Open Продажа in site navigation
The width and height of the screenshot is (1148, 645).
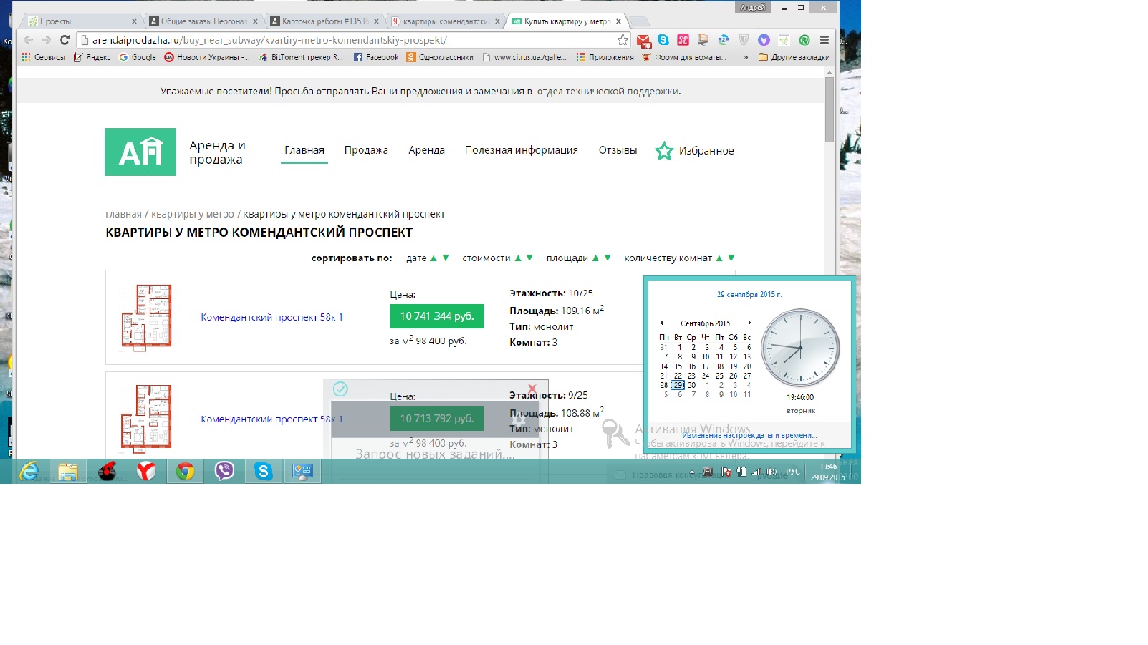click(x=366, y=150)
